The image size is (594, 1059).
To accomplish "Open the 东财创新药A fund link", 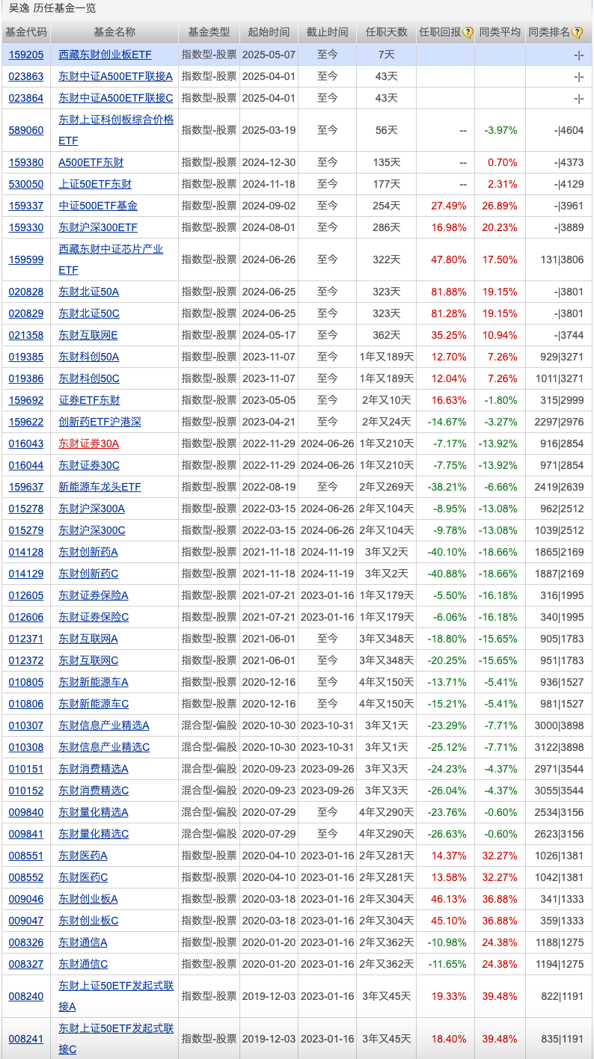I will coord(88,552).
